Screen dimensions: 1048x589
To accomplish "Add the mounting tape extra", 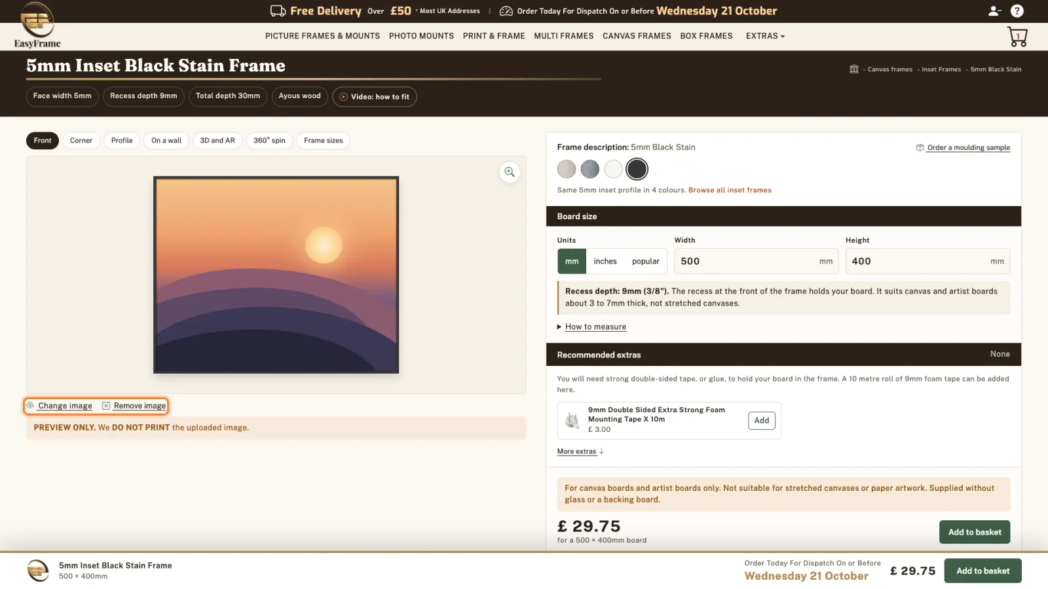I will point(762,421).
